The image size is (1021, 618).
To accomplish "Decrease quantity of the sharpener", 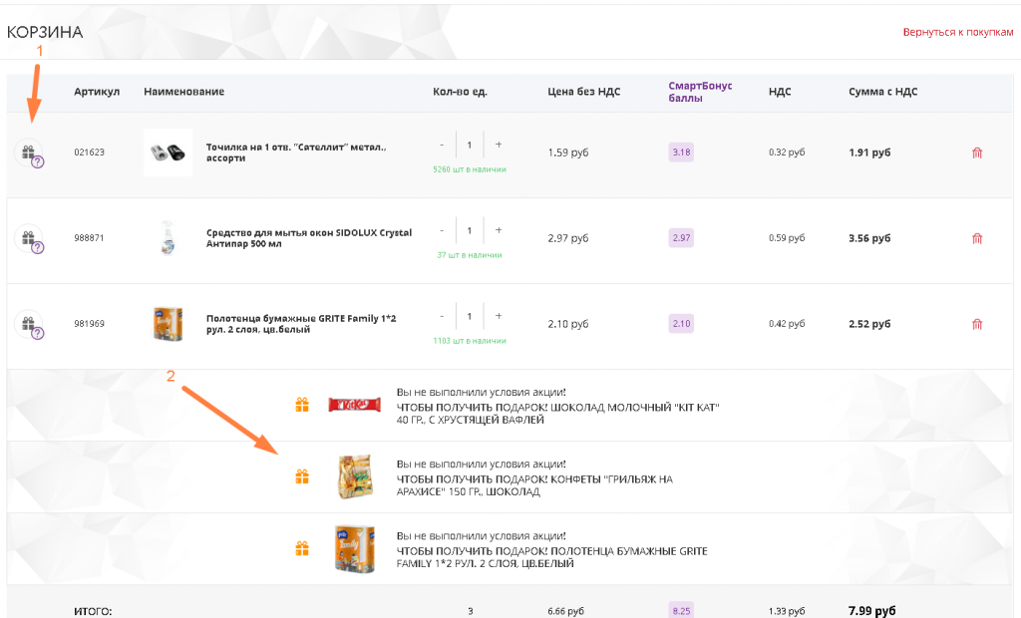I will tap(442, 145).
